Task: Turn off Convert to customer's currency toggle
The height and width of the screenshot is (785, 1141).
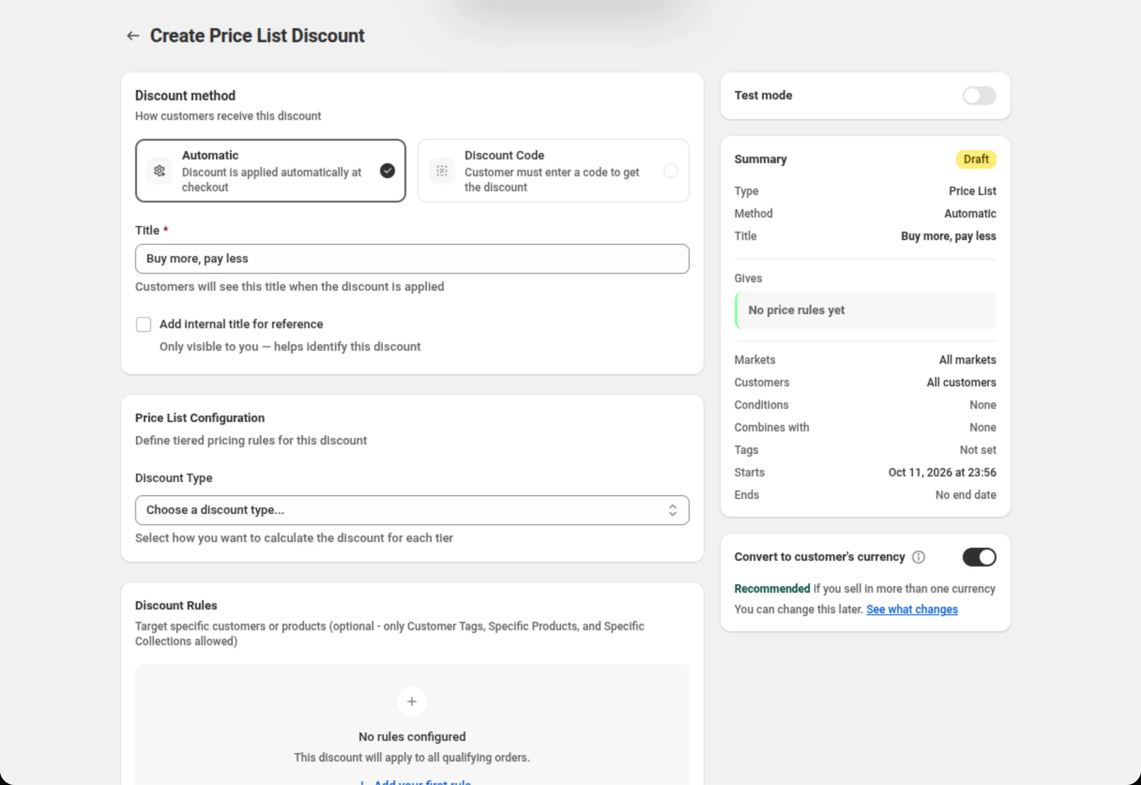Action: pyautogui.click(x=979, y=557)
